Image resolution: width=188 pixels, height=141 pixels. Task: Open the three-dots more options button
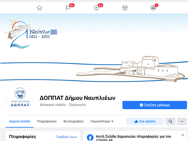[x=182, y=121]
